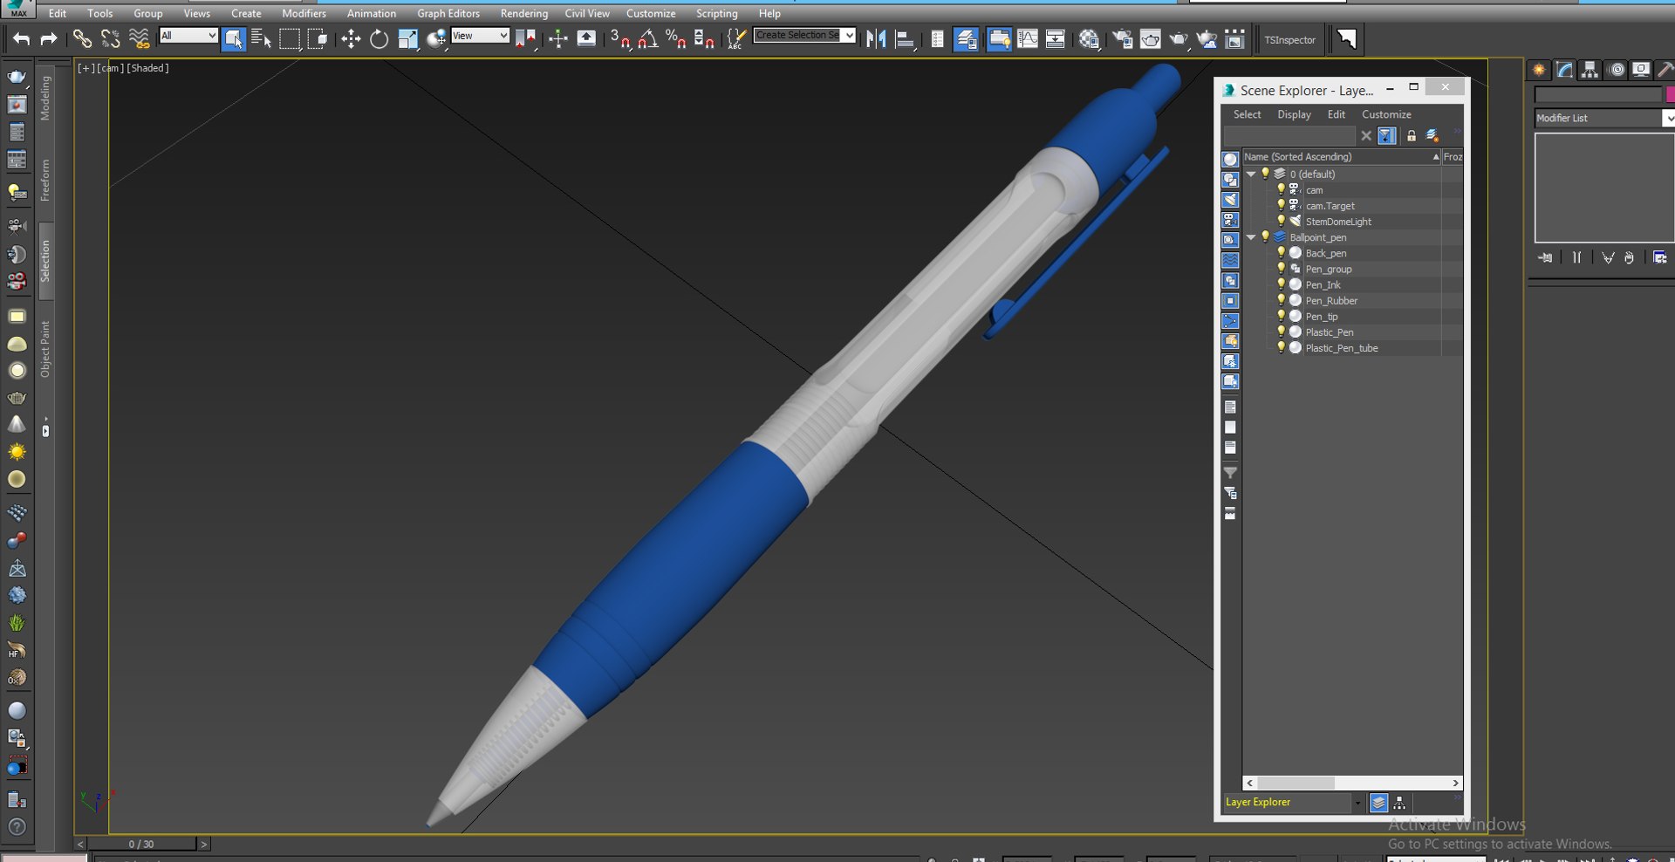Viewport: 1675px width, 862px height.
Task: Click the Scene Explorer search field
Action: (1289, 136)
